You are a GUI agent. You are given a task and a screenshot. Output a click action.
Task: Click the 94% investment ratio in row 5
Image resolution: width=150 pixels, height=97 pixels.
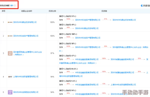pos(52,92)
